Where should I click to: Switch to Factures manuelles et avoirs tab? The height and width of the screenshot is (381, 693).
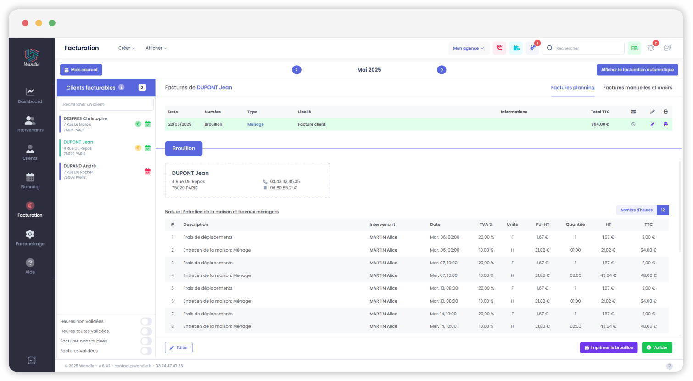637,88
